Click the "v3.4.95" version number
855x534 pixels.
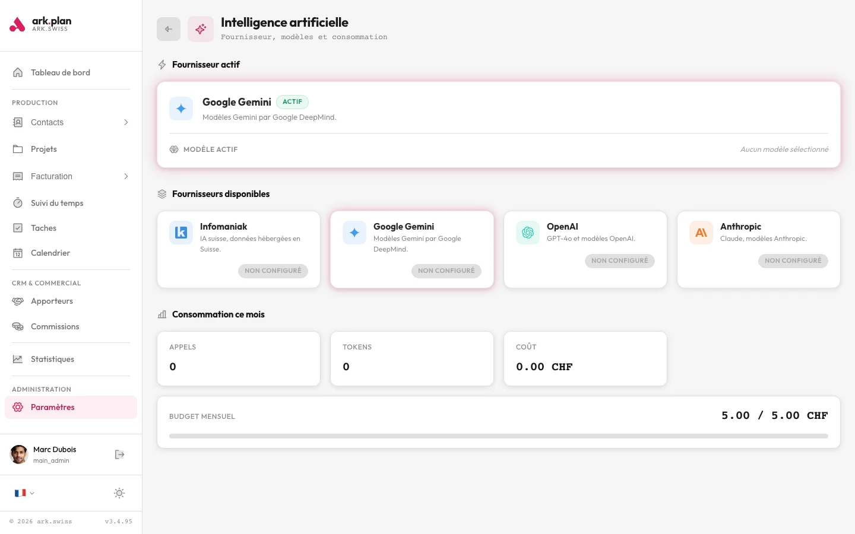119,522
